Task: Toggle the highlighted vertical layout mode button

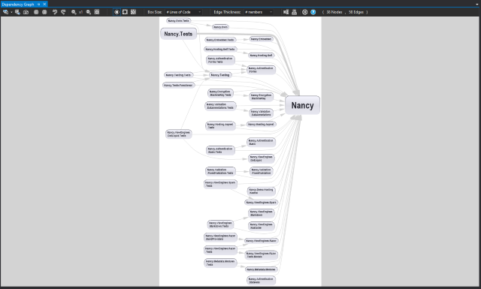Action: (x=116, y=12)
